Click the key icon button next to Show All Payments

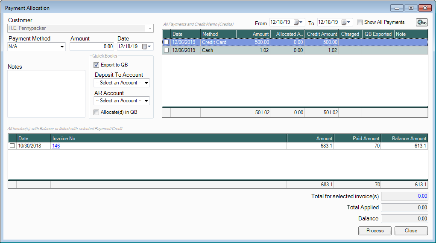click(421, 23)
